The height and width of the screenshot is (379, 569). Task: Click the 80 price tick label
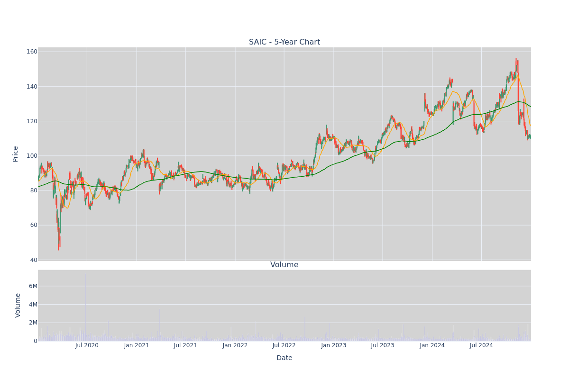33,190
